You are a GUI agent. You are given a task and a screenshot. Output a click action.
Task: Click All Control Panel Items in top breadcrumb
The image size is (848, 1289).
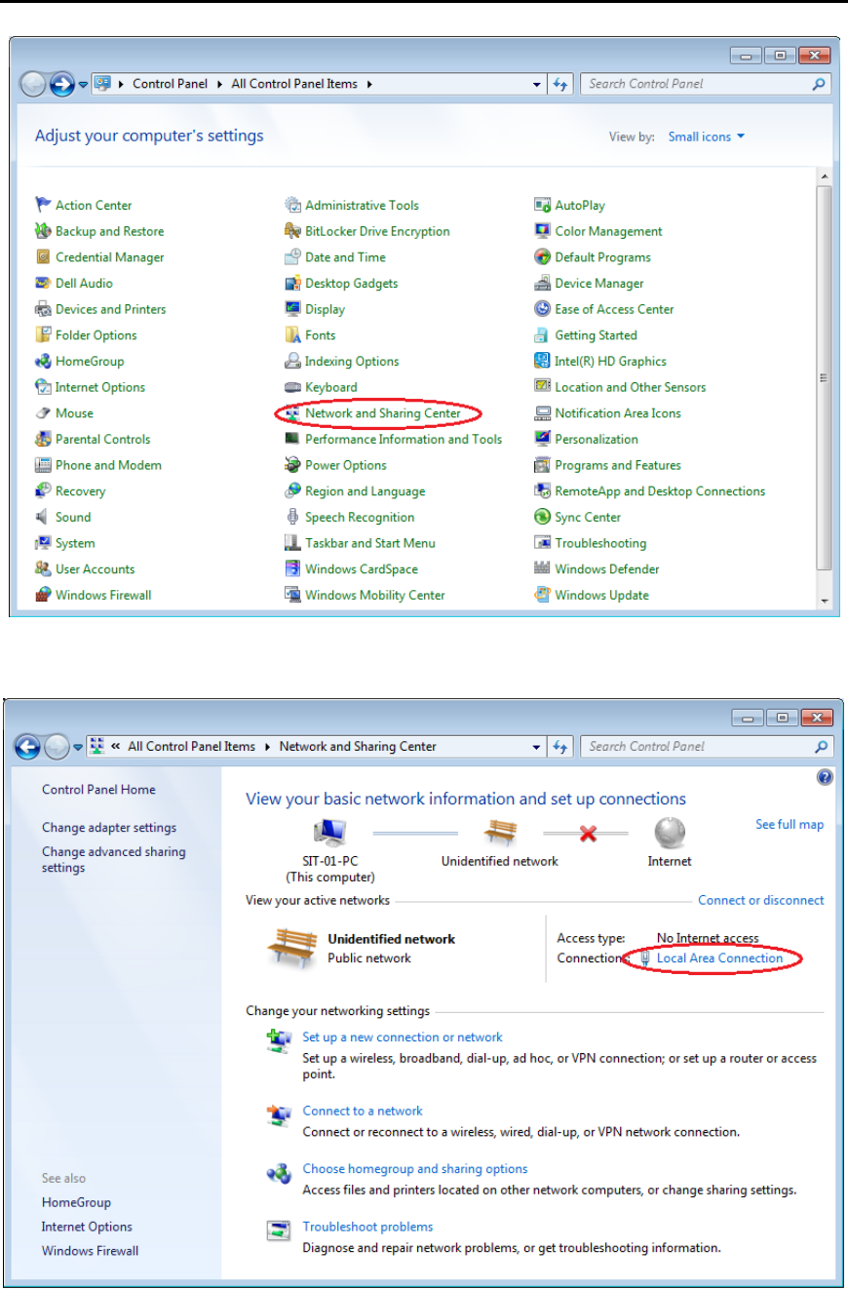(294, 84)
